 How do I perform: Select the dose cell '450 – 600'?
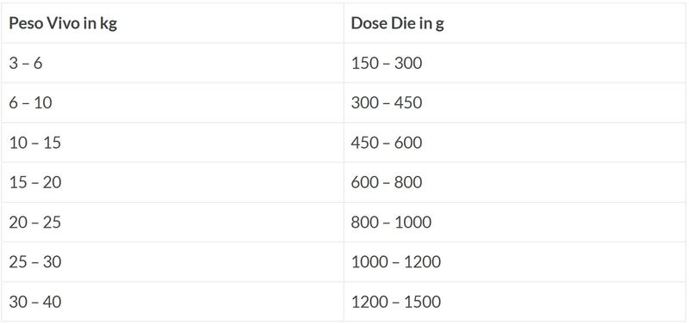click(514, 143)
